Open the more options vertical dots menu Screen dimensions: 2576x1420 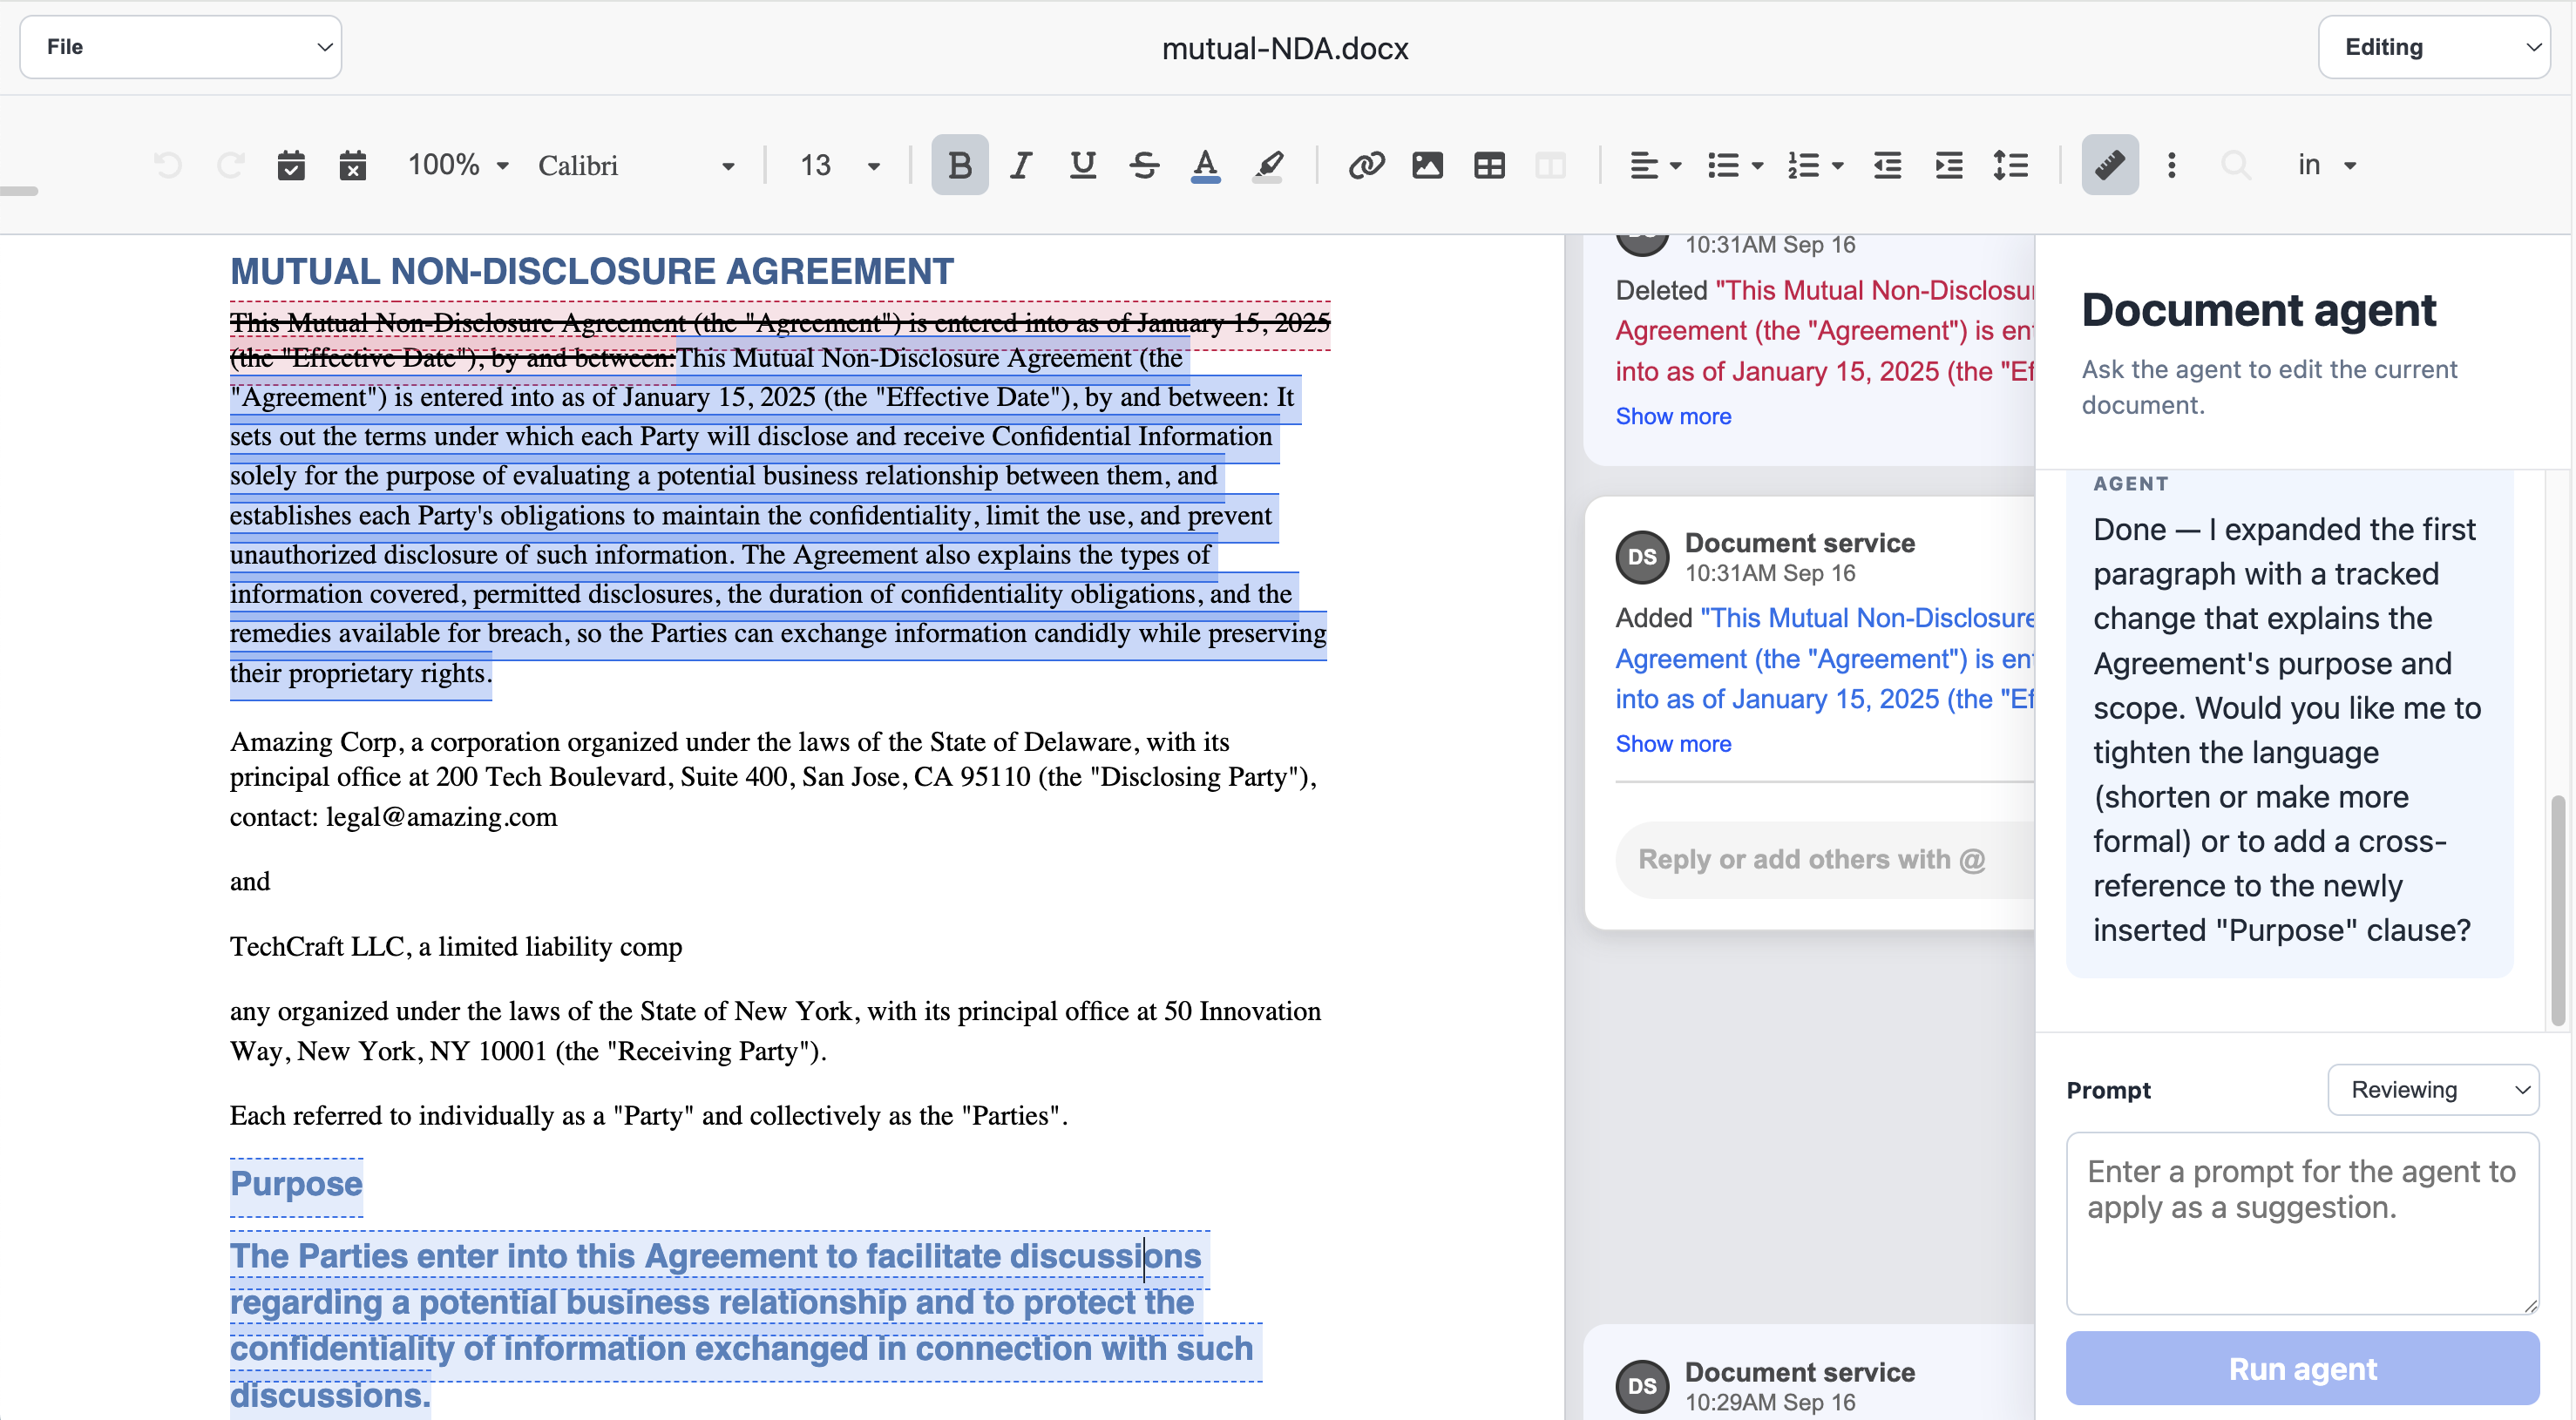click(x=2171, y=165)
